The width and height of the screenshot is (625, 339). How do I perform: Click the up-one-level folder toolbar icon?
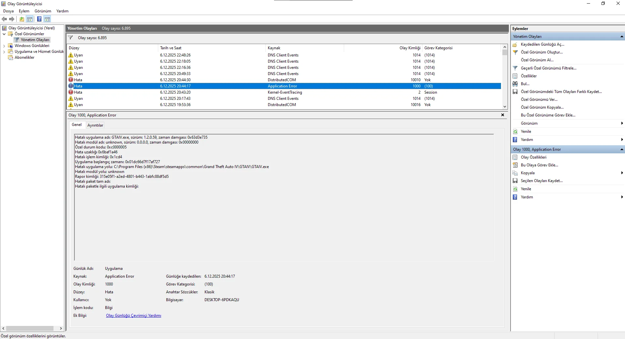22,19
